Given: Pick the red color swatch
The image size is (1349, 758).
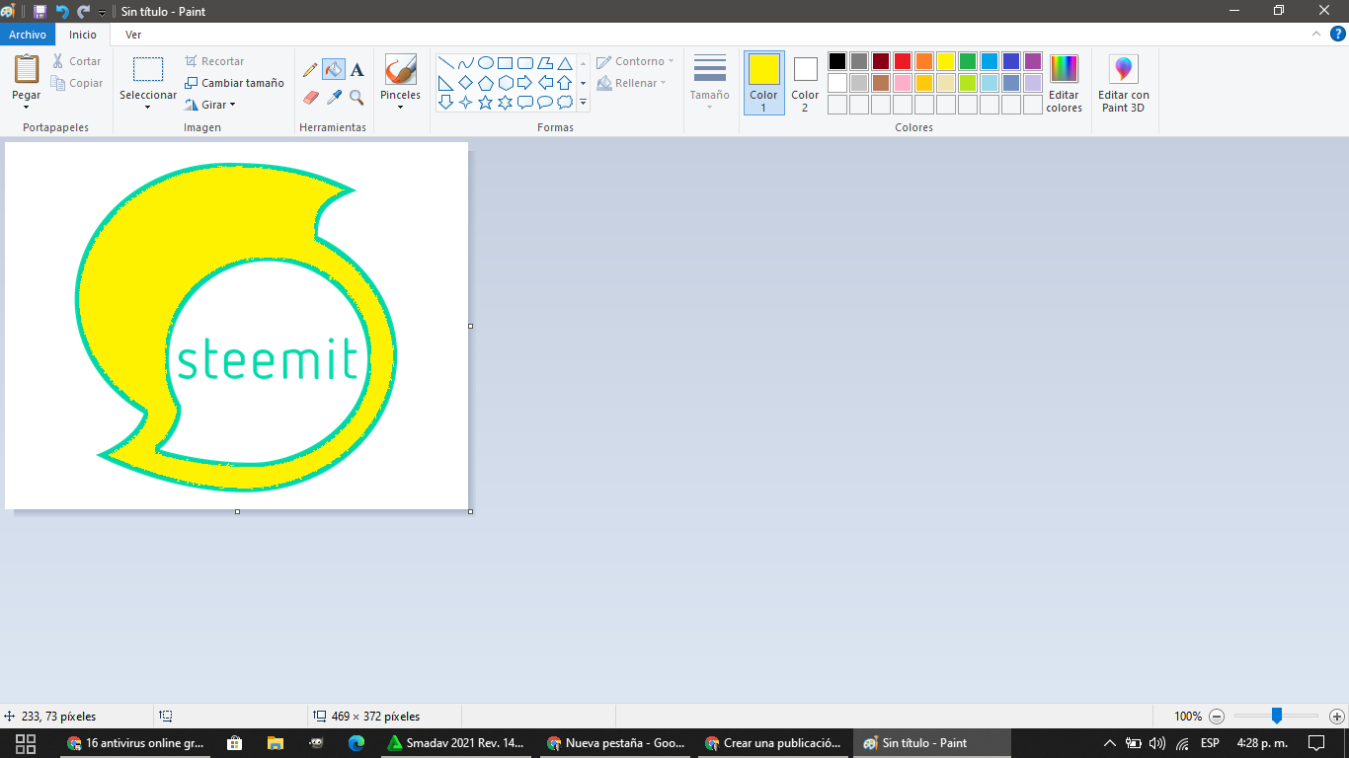Looking at the screenshot, I should pyautogui.click(x=903, y=61).
